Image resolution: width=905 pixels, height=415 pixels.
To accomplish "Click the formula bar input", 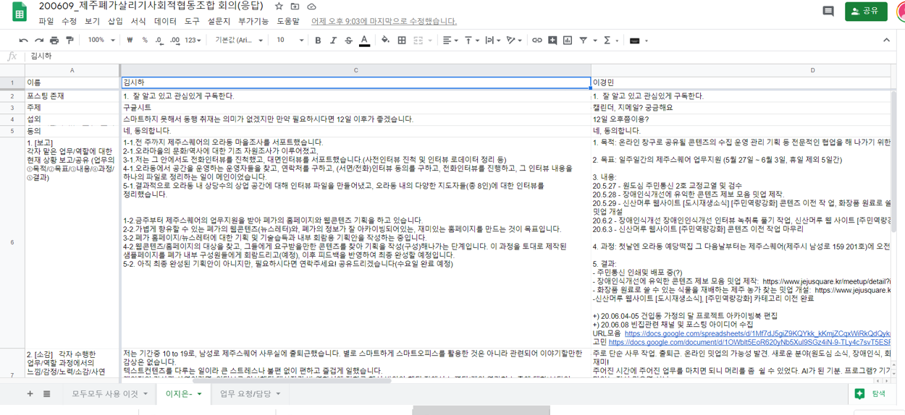I will point(463,56).
